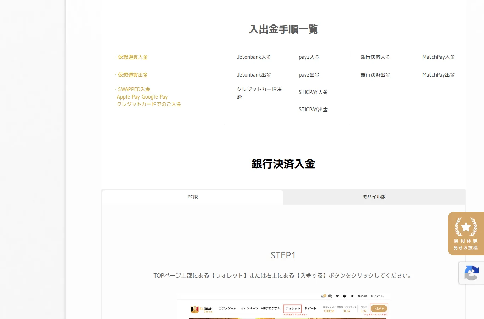Click the reCAPTCHA badge icon

click(x=472, y=273)
